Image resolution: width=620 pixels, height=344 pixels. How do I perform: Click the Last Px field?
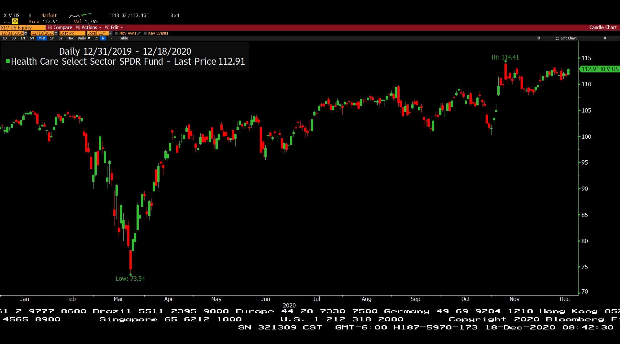72,33
